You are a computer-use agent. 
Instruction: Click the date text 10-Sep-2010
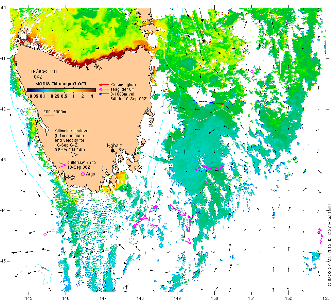pos(43,71)
